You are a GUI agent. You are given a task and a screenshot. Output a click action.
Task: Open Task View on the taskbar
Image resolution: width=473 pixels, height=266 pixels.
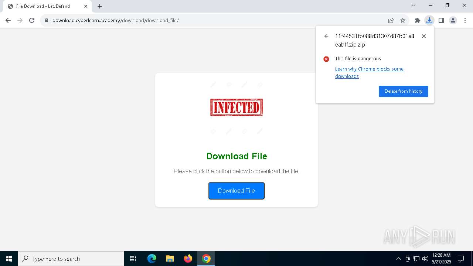(133, 259)
